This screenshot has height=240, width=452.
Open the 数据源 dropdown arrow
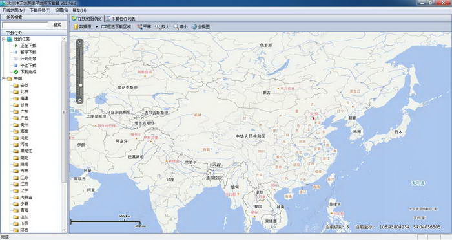[96, 26]
